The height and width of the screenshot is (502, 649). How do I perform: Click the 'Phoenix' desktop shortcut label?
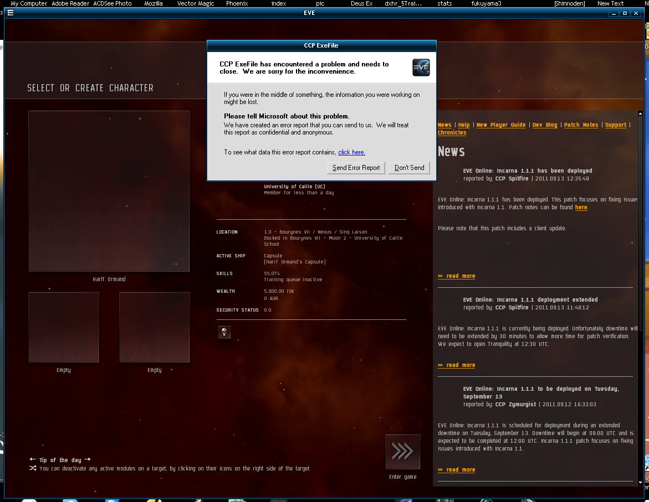[x=237, y=3]
